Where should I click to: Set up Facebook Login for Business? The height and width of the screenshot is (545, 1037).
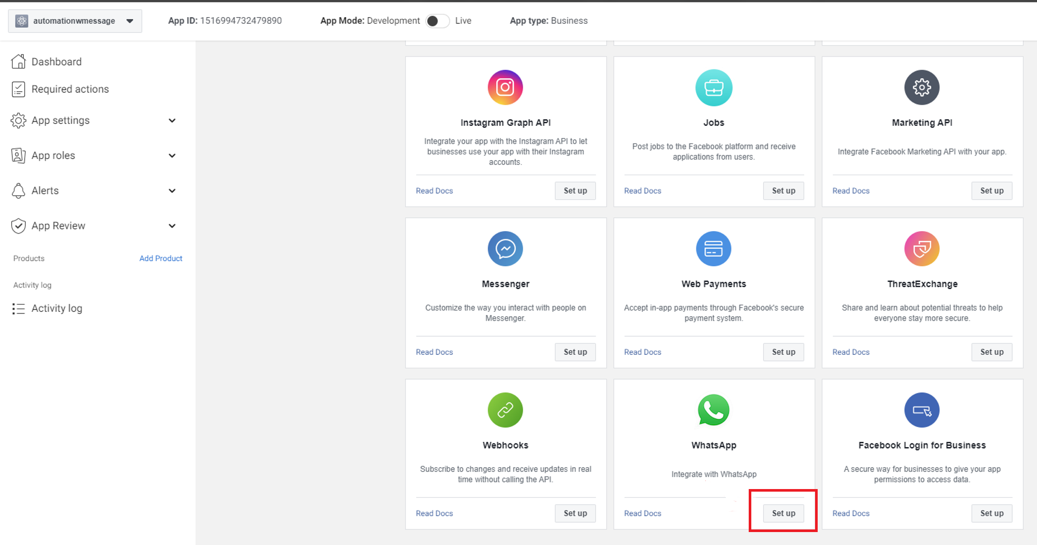point(992,513)
